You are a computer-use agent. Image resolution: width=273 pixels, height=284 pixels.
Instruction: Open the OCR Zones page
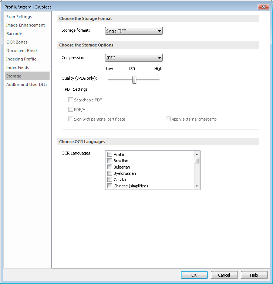17,42
